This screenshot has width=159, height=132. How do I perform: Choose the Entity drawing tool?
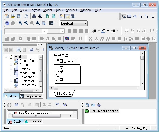coord(129,16)
